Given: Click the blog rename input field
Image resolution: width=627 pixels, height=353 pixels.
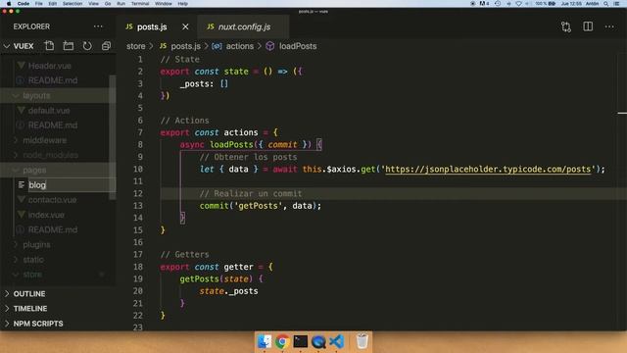Looking at the screenshot, I should [71, 185].
